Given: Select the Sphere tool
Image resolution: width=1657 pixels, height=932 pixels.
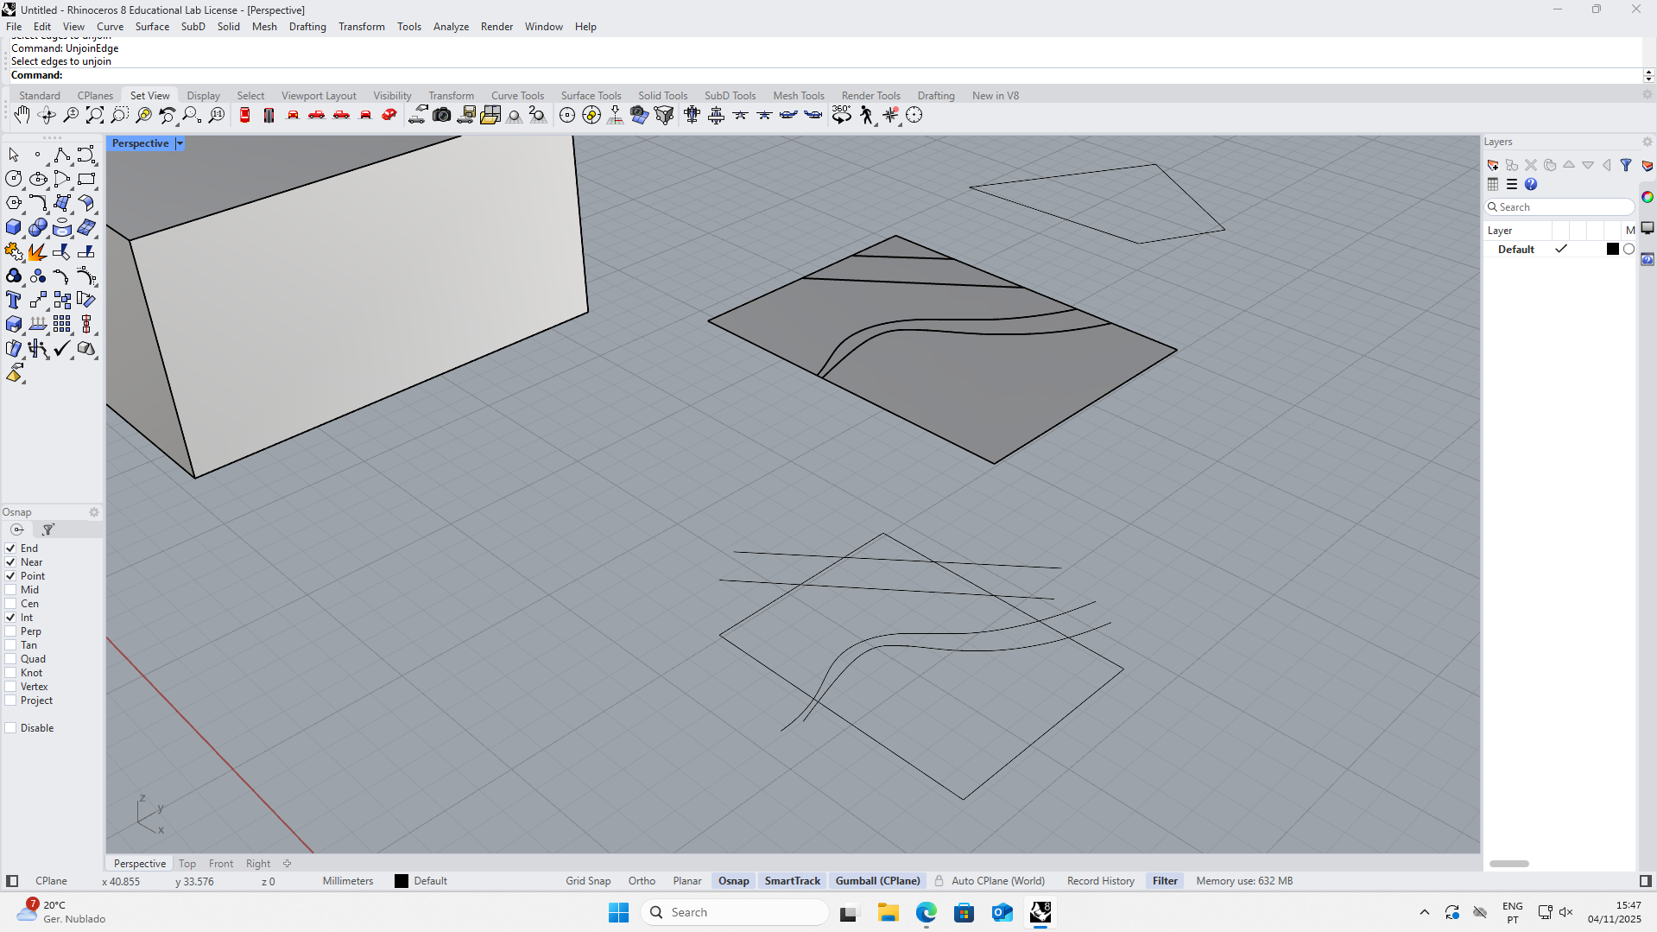Looking at the screenshot, I should coord(38,228).
